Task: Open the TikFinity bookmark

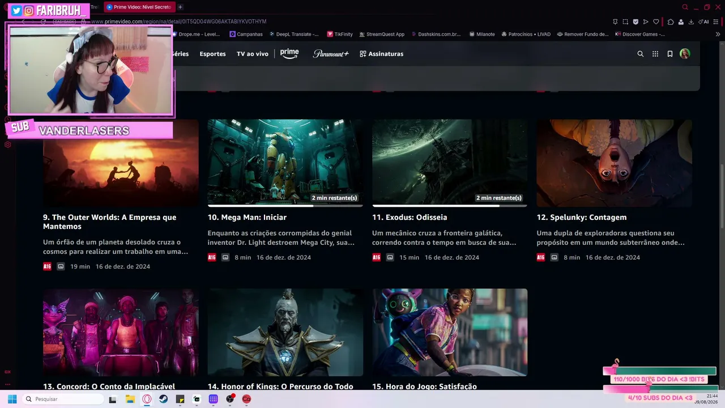Action: click(x=340, y=34)
